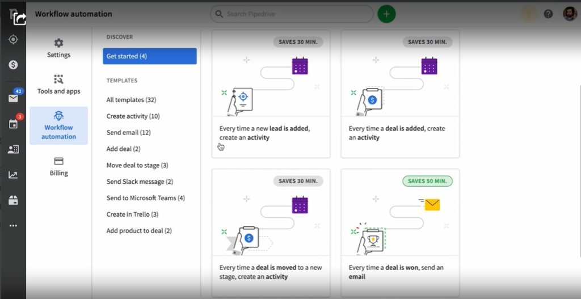Click the Workflow automation page title
581x299 pixels.
[73, 14]
